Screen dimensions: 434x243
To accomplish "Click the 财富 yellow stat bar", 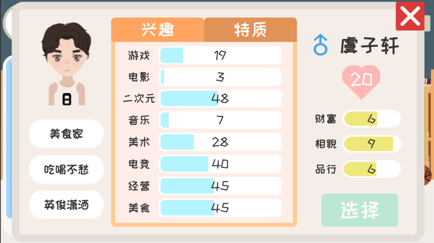I will click(371, 119).
